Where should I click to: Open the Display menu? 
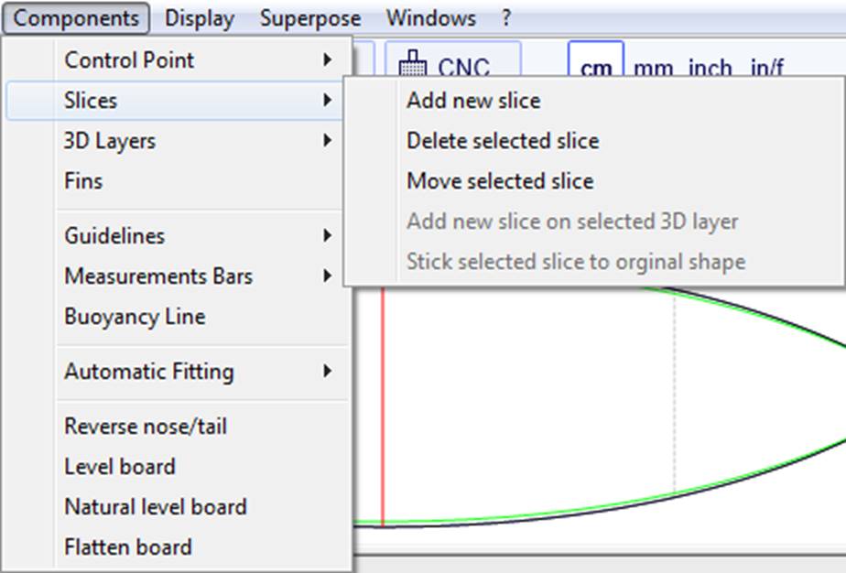(x=200, y=18)
